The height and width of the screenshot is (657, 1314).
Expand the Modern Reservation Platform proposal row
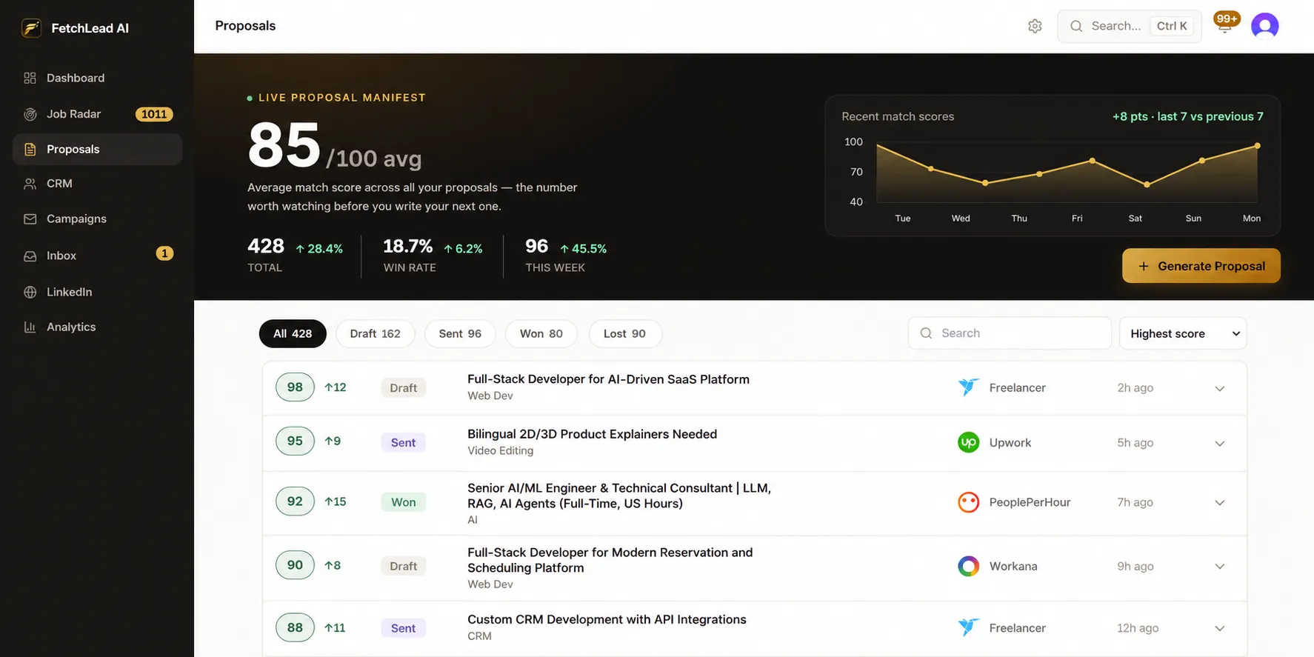[1219, 566]
